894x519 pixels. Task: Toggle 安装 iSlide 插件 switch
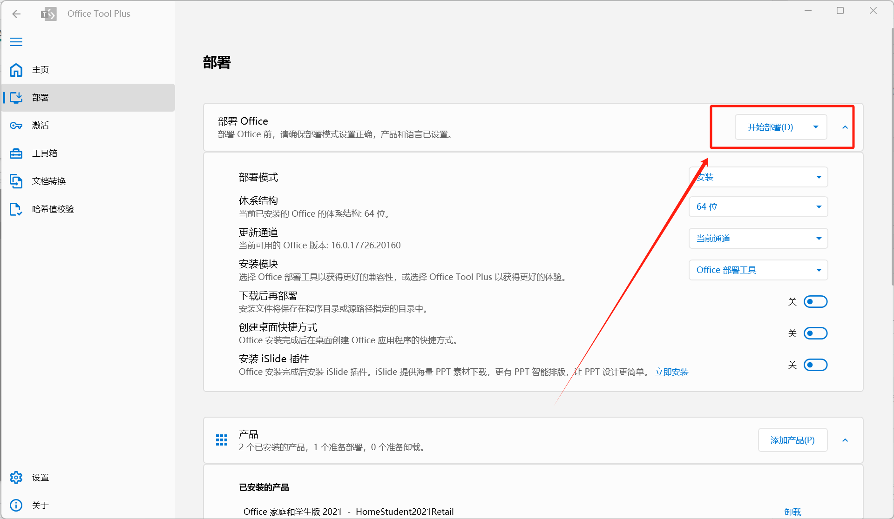(816, 365)
